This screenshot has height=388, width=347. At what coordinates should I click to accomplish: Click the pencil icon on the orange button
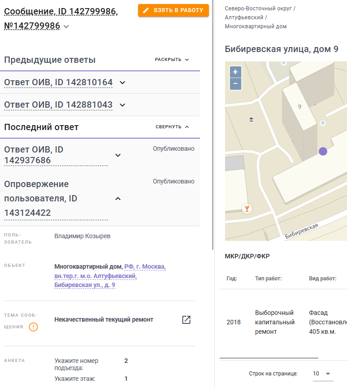coord(146,10)
